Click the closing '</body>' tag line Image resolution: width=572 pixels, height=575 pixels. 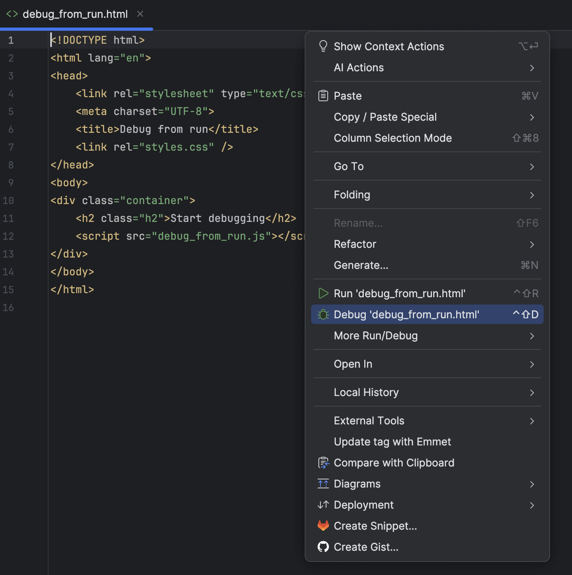(72, 272)
